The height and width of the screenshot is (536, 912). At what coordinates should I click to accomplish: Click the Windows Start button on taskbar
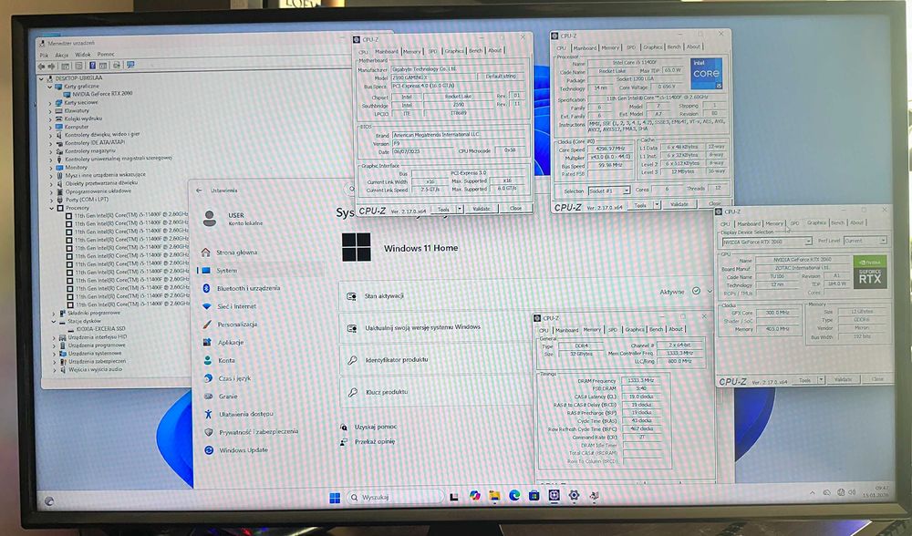coord(335,498)
